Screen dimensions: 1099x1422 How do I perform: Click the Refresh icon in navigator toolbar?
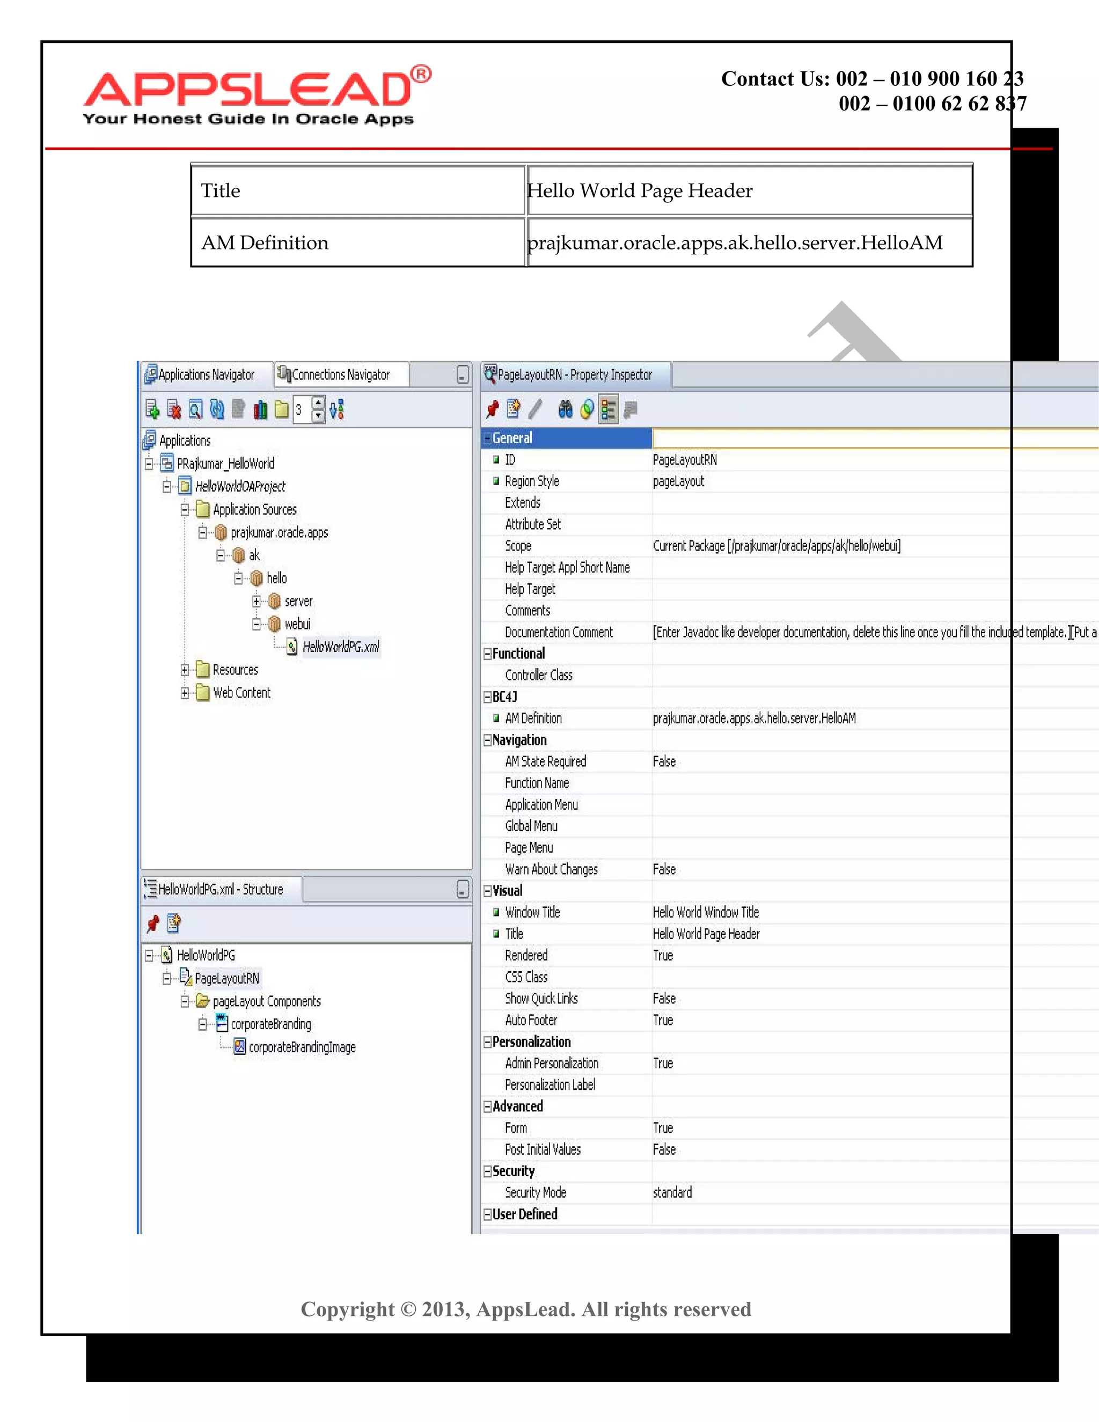click(217, 409)
